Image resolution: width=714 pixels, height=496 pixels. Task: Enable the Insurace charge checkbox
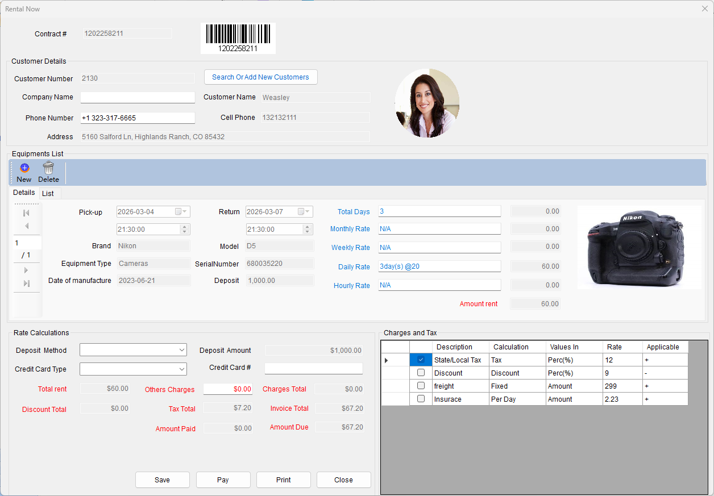421,399
